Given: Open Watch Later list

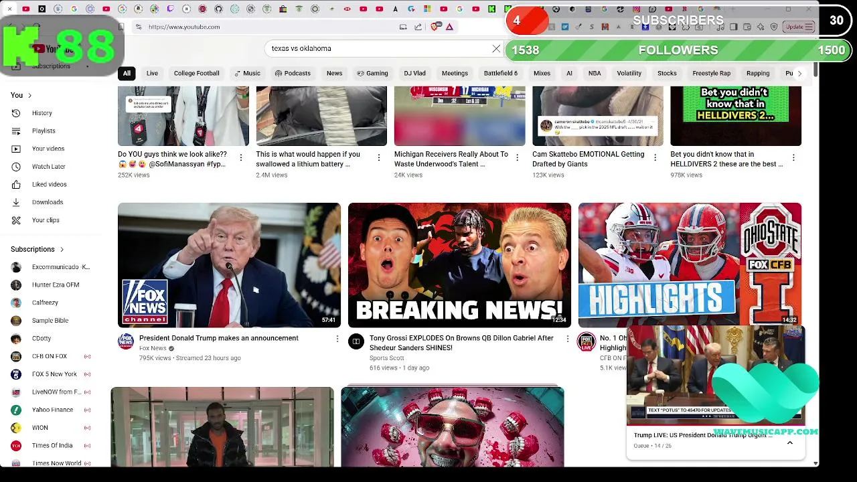Looking at the screenshot, I should coord(48,167).
